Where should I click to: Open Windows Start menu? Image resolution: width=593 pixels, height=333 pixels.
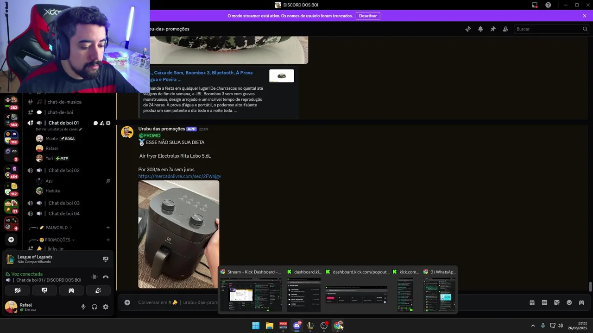pyautogui.click(x=256, y=326)
